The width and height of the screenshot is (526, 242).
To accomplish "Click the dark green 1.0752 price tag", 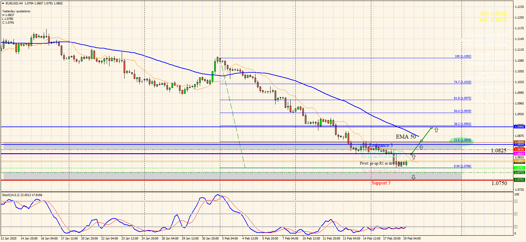I will (x=519, y=180).
